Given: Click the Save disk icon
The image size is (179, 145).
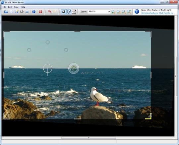Looking at the screenshot, I should (x=11, y=12).
